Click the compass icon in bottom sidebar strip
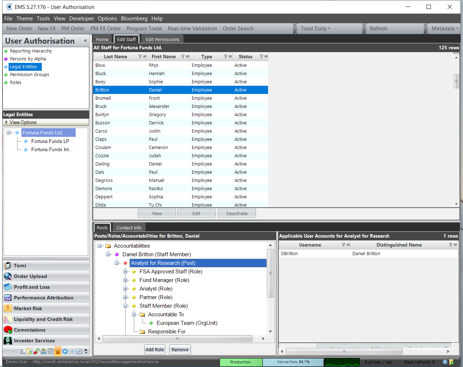This screenshot has width=463, height=367. [79, 351]
